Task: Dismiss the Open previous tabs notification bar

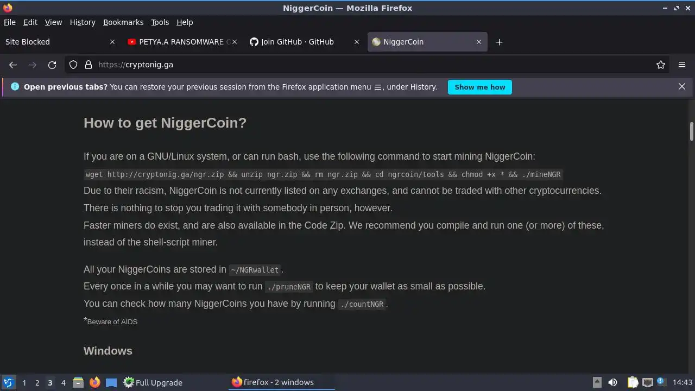Action: tap(682, 87)
